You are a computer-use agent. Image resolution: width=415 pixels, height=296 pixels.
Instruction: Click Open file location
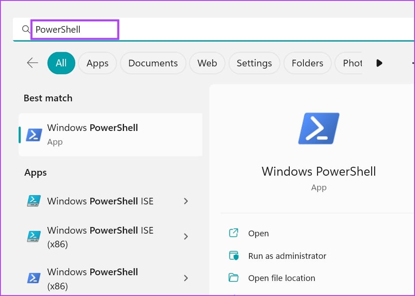point(282,278)
